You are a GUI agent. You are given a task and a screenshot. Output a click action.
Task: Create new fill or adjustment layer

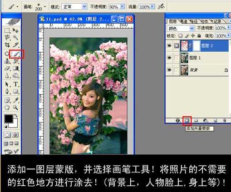click(x=205, y=120)
